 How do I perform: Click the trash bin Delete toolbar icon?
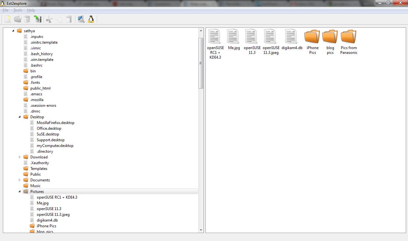tap(27, 19)
